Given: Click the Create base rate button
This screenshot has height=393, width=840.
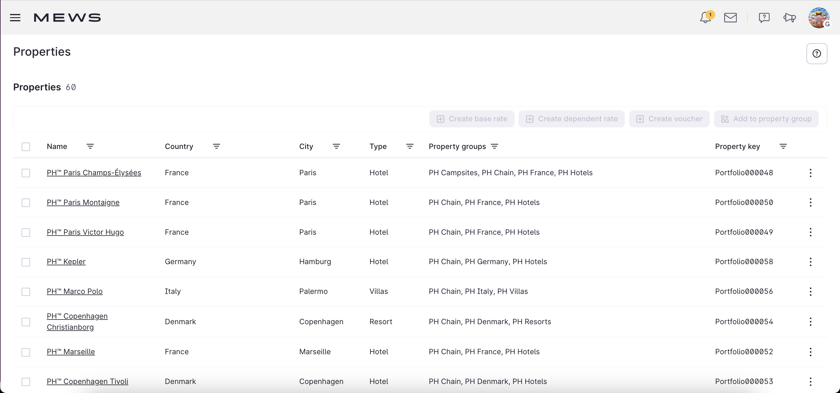Looking at the screenshot, I should (x=472, y=119).
